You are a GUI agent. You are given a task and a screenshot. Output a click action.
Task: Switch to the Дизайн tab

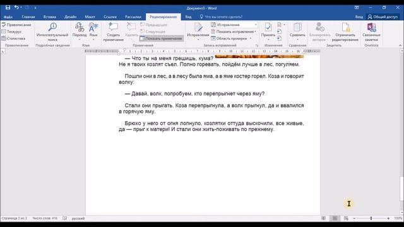[70, 17]
